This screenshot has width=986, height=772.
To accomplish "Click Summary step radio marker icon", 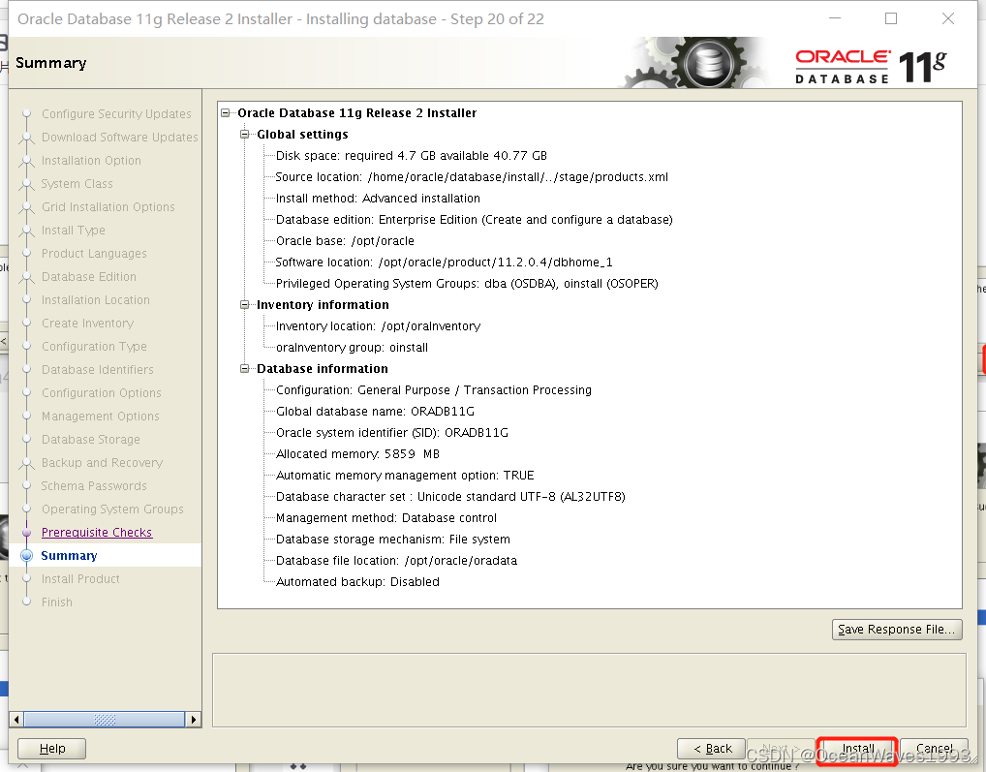I will point(26,556).
